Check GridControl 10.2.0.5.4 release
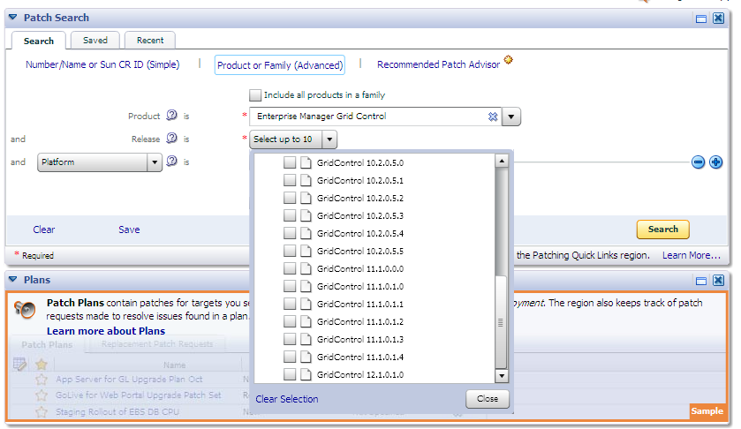This screenshot has height=429, width=741. [x=290, y=233]
